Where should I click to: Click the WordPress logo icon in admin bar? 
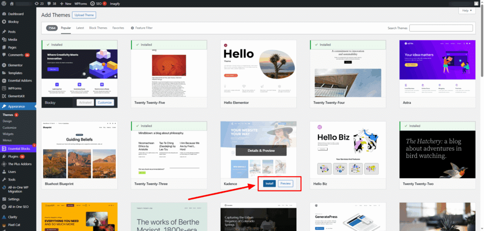pyautogui.click(x=4, y=4)
